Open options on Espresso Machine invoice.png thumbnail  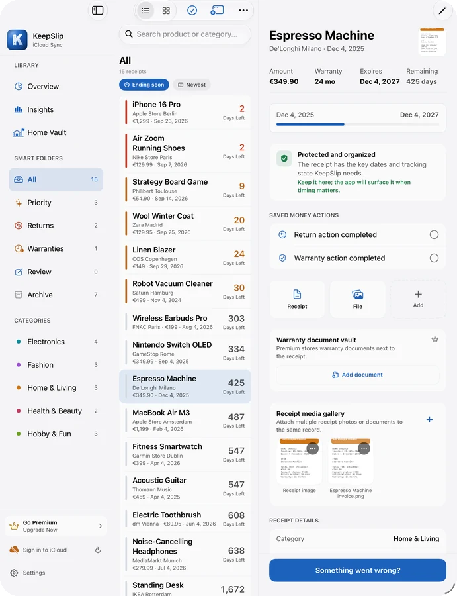(x=364, y=448)
